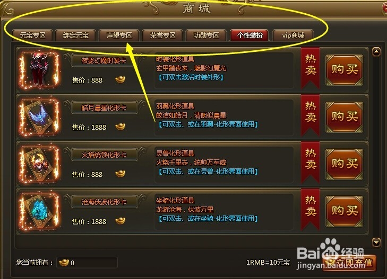Click the 沧海伏波化形卡 mount card icon
The height and width of the screenshot is (279, 387).
coord(39,211)
